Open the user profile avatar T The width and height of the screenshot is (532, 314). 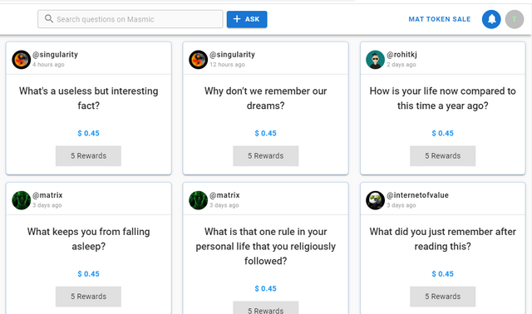pyautogui.click(x=515, y=19)
